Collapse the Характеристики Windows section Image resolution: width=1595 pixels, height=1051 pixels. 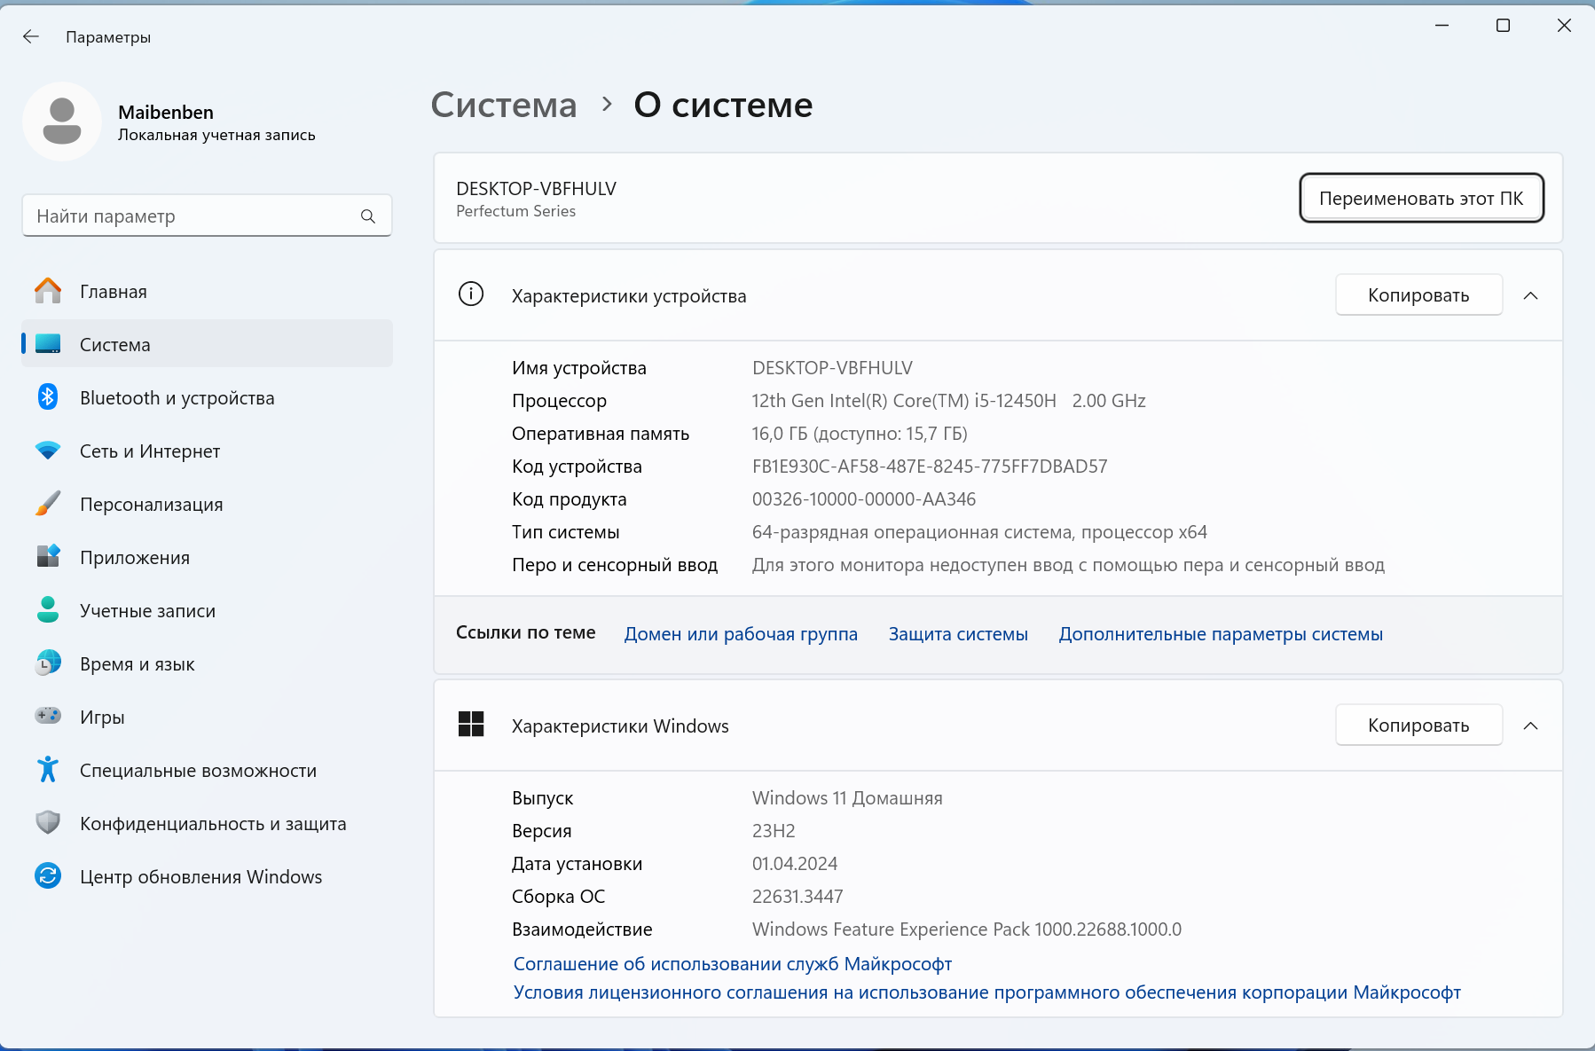point(1530,726)
